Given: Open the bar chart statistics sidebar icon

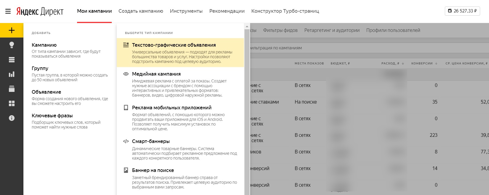Looking at the screenshot, I should [12, 74].
